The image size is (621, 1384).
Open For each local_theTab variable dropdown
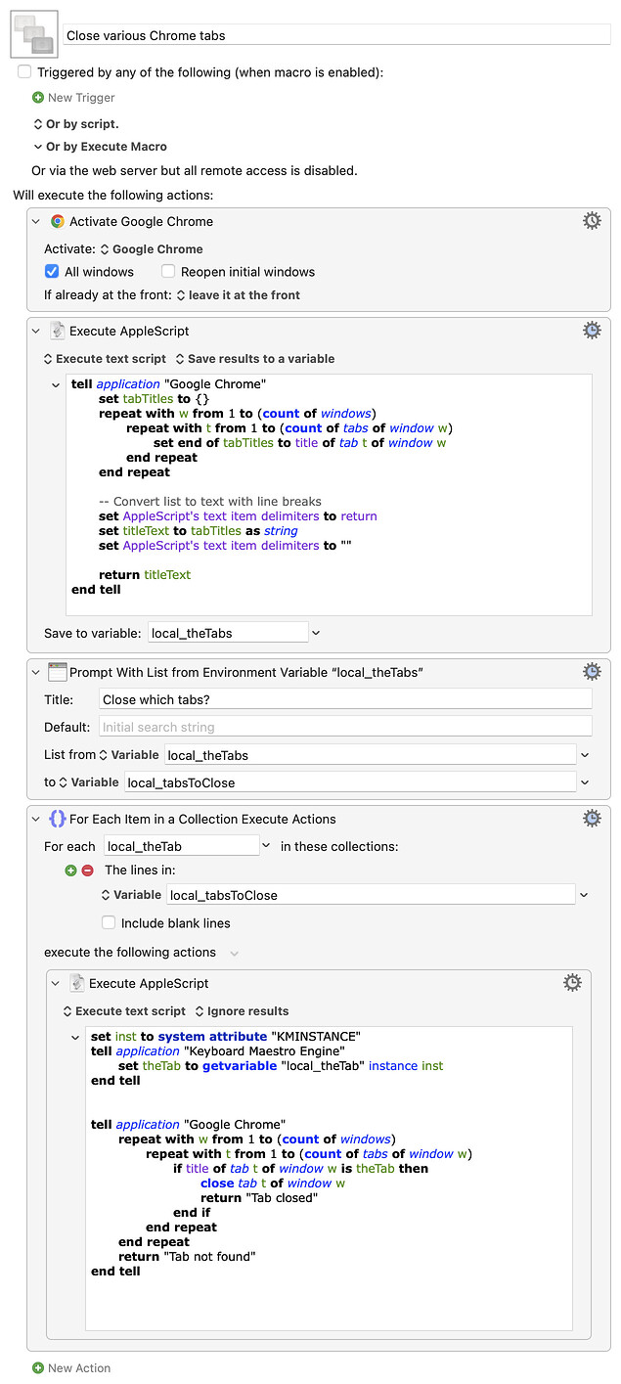point(266,845)
